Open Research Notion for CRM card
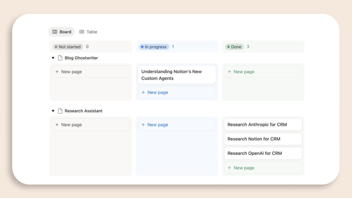The height and width of the screenshot is (198, 352). (263, 139)
